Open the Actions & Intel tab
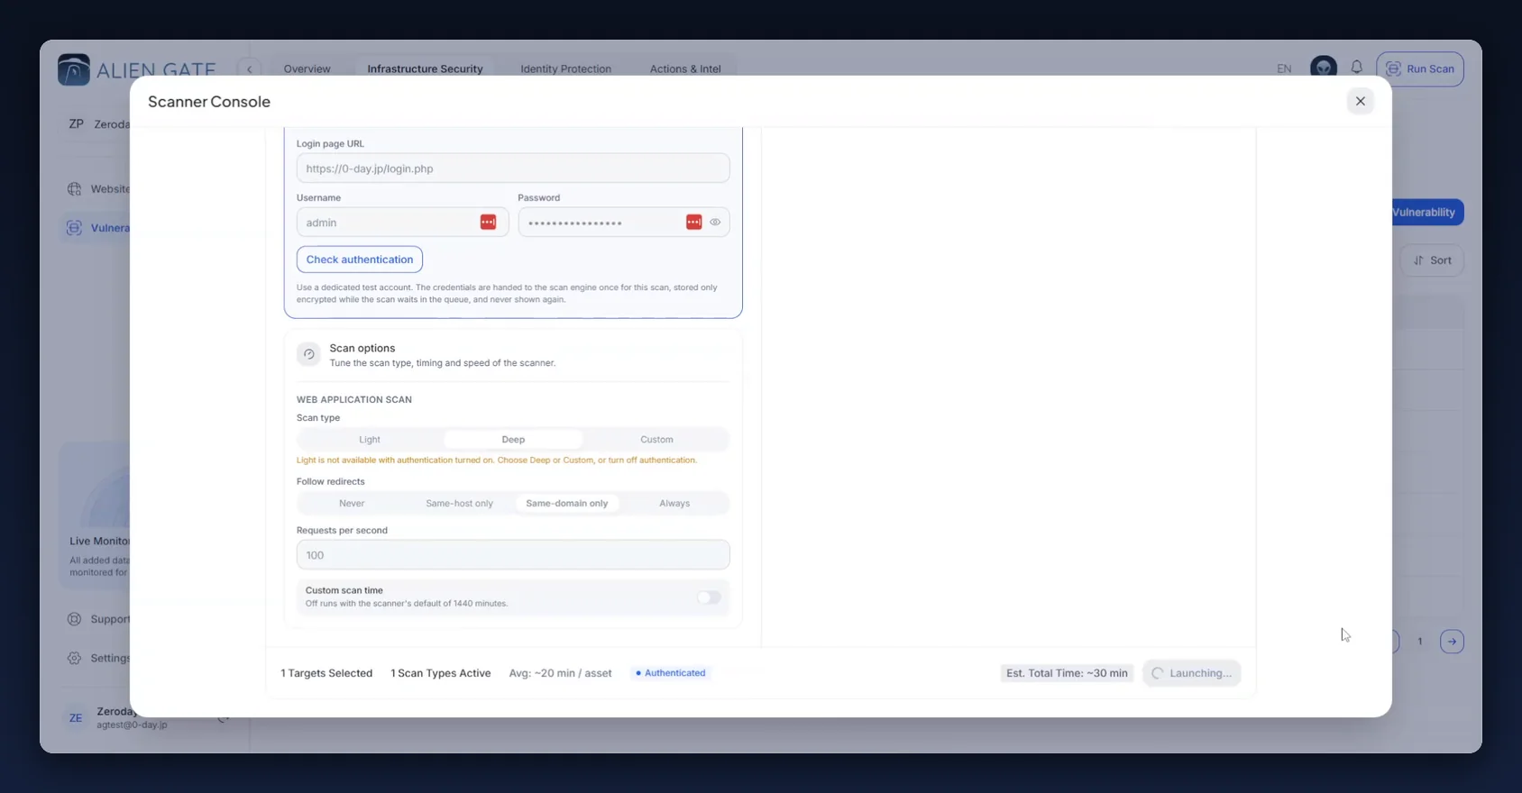 click(x=685, y=68)
